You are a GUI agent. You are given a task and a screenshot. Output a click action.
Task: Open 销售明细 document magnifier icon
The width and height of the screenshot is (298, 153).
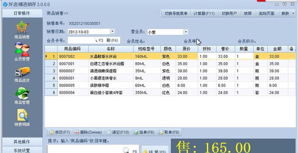pyautogui.click(x=23, y=115)
